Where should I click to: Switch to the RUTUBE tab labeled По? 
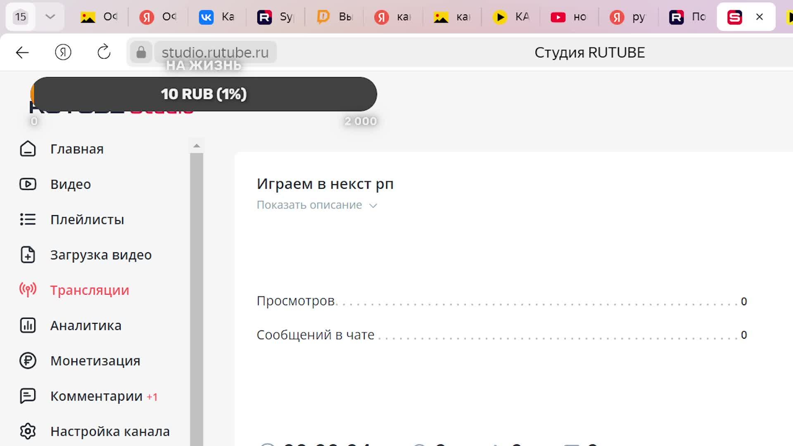point(687,17)
